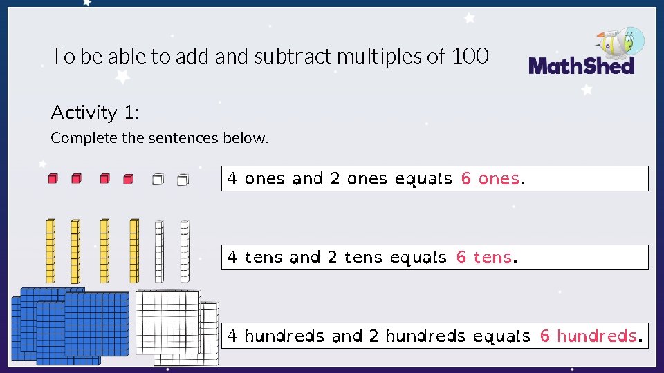
Task: Select the first yellow tens rod
Action: [x=50, y=251]
